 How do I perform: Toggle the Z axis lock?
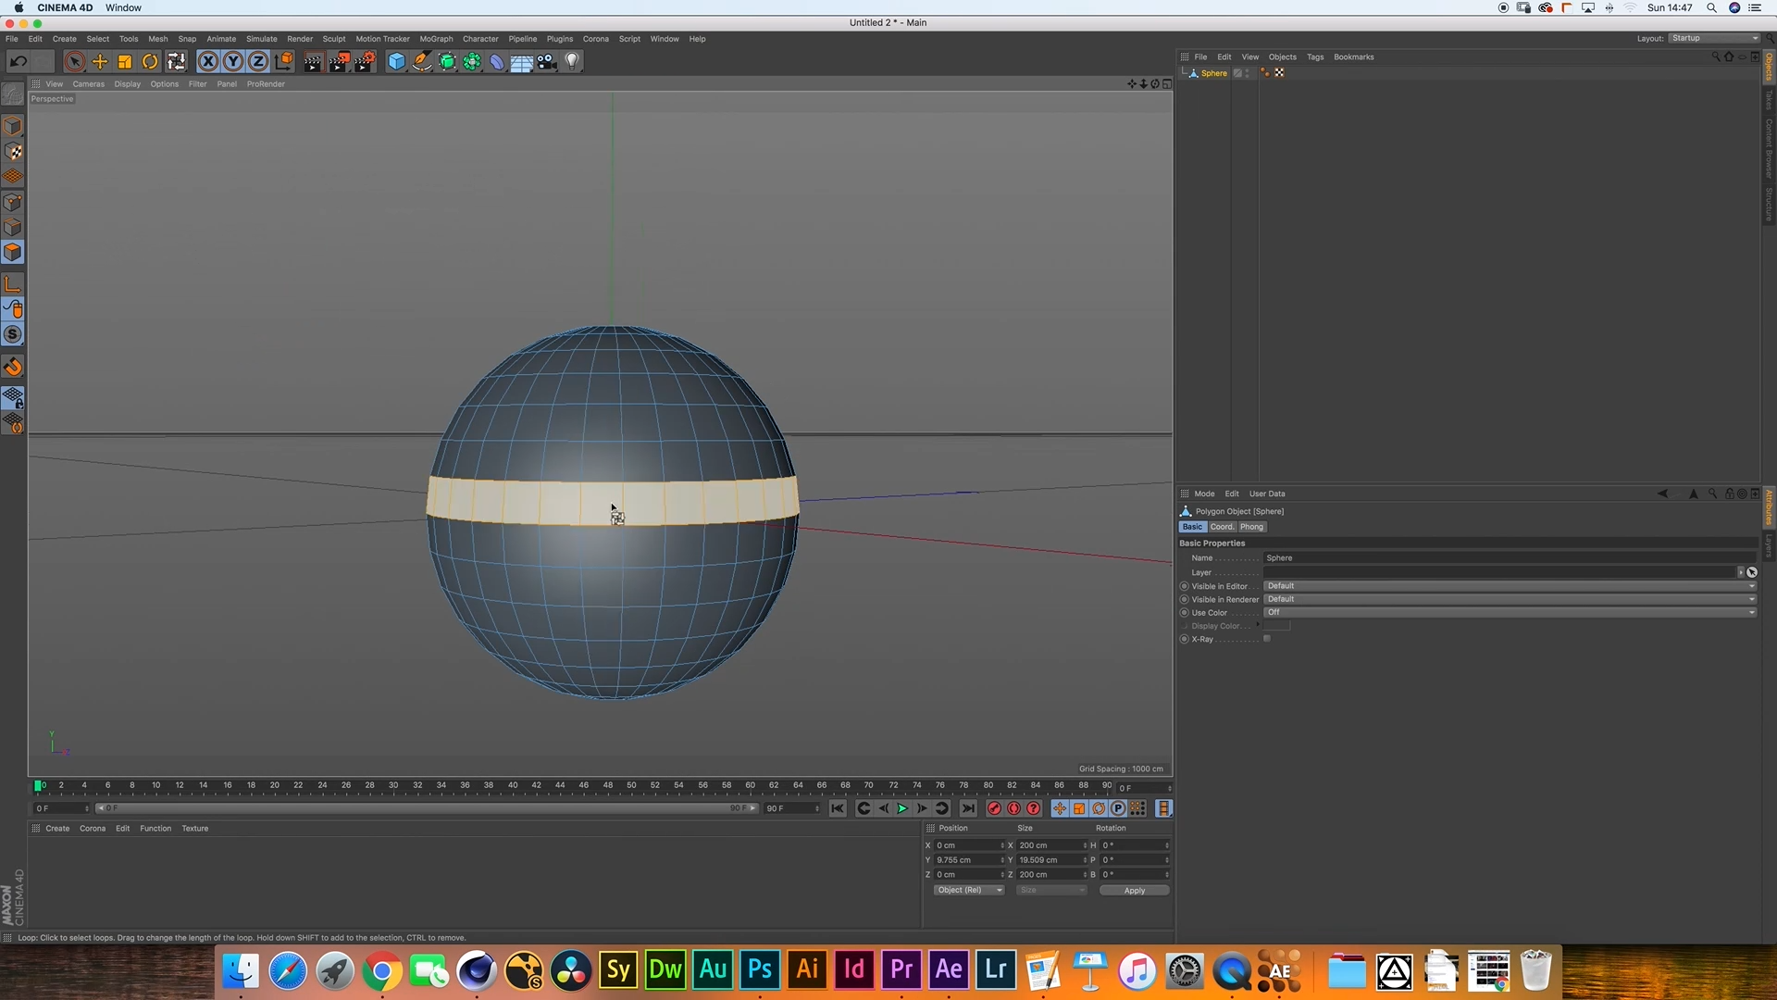258,62
